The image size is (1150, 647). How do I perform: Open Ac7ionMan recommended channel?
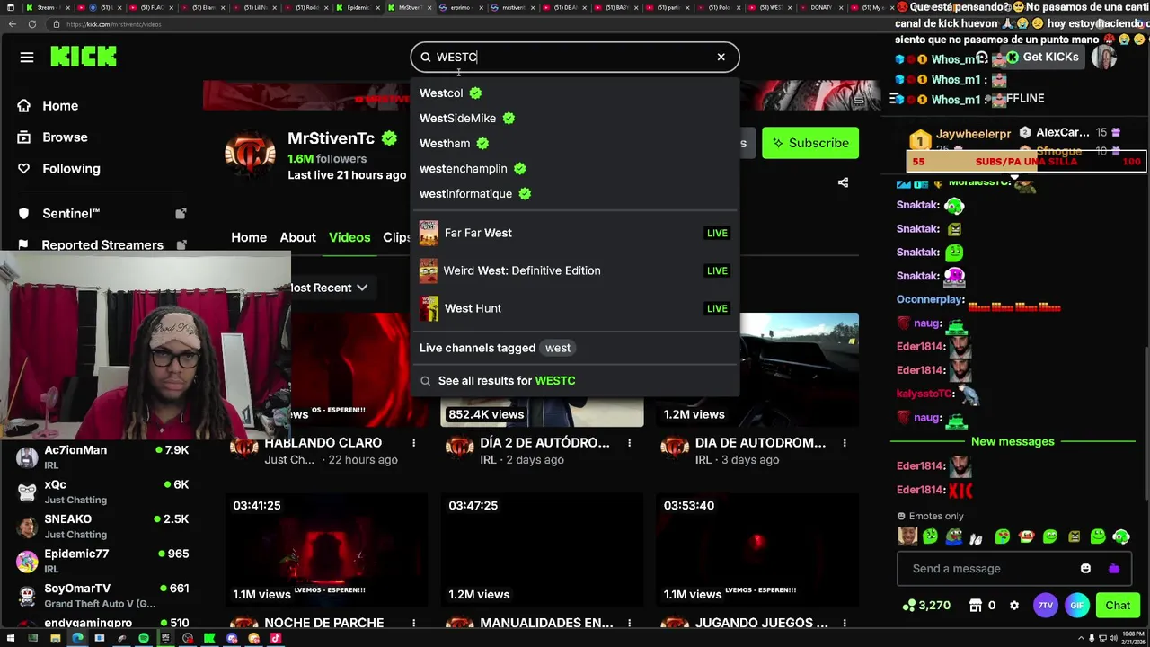click(x=102, y=457)
